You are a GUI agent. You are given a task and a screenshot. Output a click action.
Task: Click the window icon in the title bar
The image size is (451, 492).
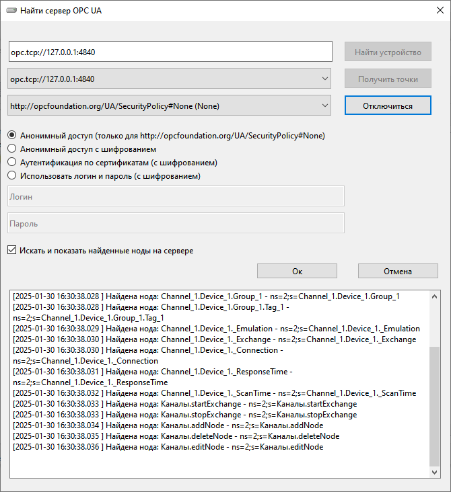tap(11, 11)
